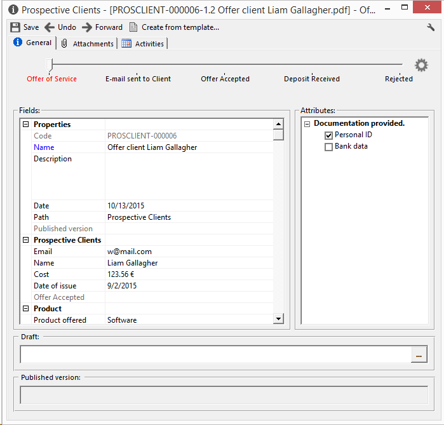The width and height of the screenshot is (444, 425).
Task: Click the Save disk icon
Action: coord(15,27)
